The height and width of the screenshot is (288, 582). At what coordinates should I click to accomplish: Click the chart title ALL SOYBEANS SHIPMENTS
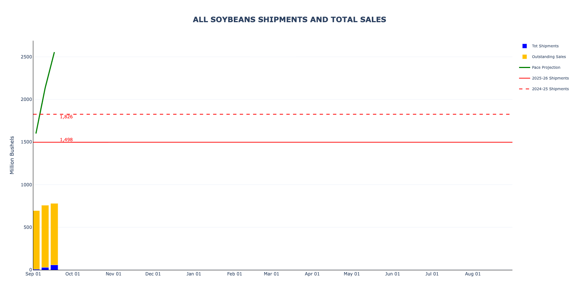pos(289,20)
